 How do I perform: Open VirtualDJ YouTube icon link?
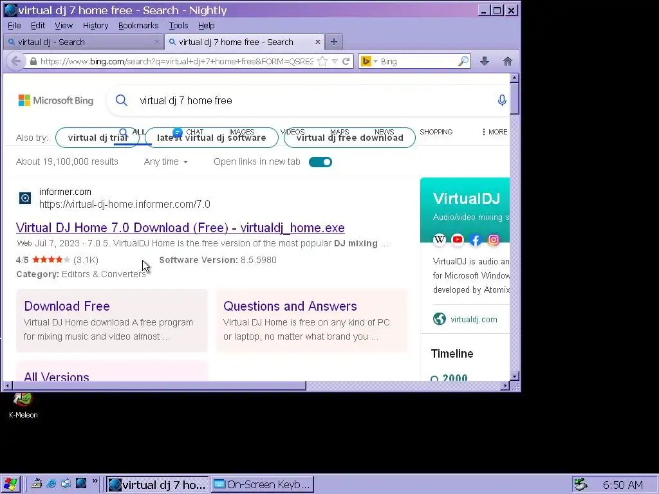click(458, 239)
